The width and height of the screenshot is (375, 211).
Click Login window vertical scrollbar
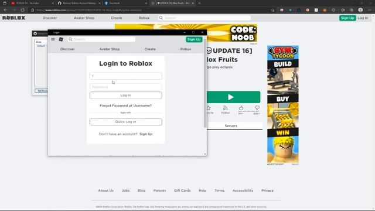point(205,84)
